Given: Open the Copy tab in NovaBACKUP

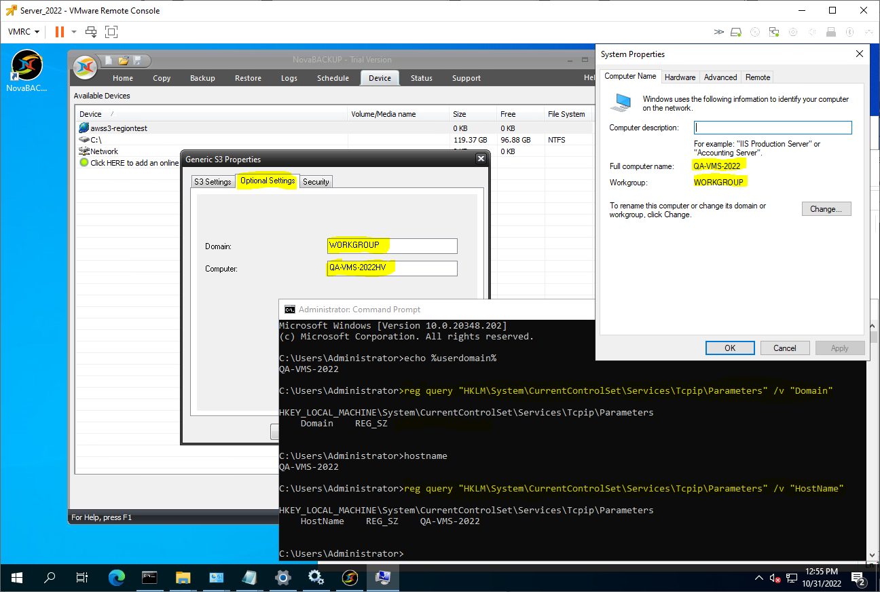Looking at the screenshot, I should click(162, 78).
